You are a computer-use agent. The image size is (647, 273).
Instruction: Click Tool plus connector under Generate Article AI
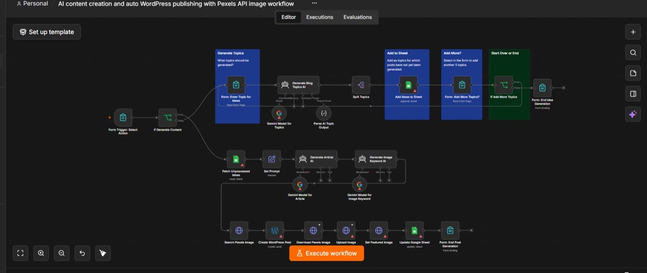(x=330, y=180)
